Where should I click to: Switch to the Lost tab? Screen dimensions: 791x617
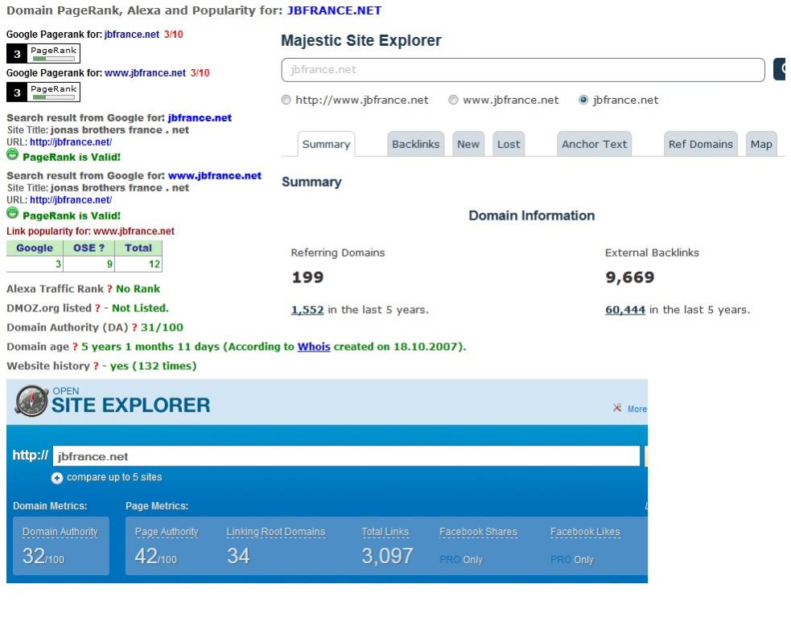point(509,144)
